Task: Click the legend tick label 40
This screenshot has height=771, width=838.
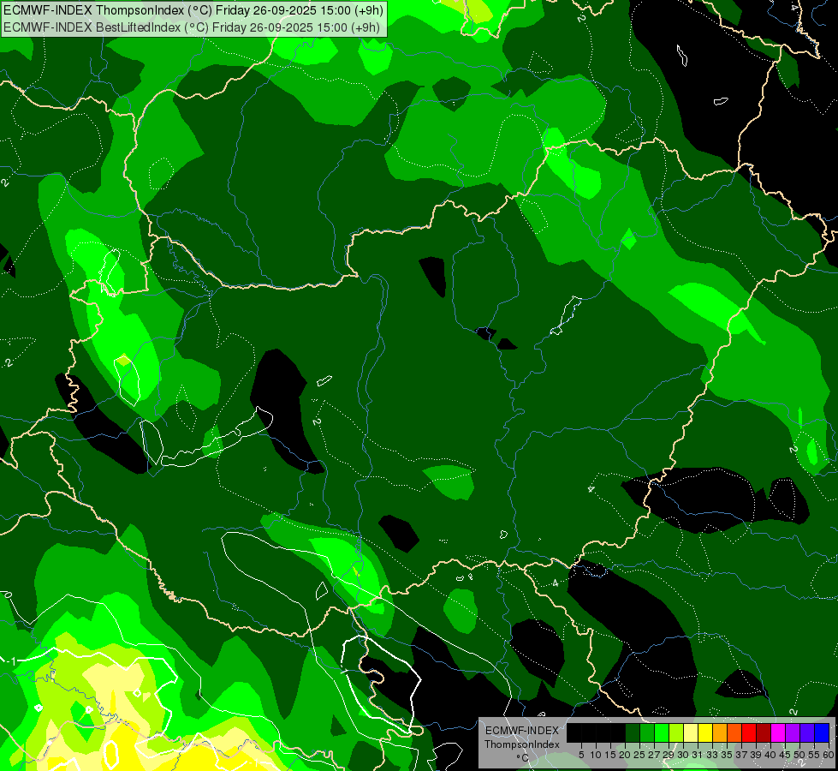Action: click(x=770, y=755)
